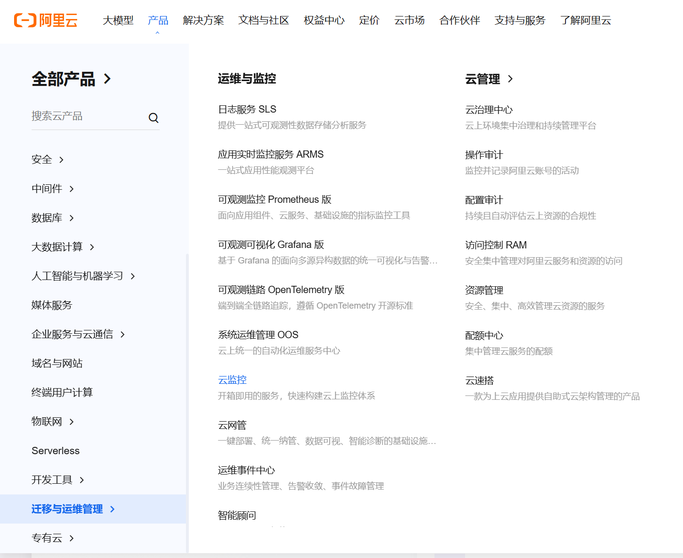This screenshot has width=683, height=558.
Task: Open 可观测链路 OpenTelemetry 版 link
Action: click(281, 290)
